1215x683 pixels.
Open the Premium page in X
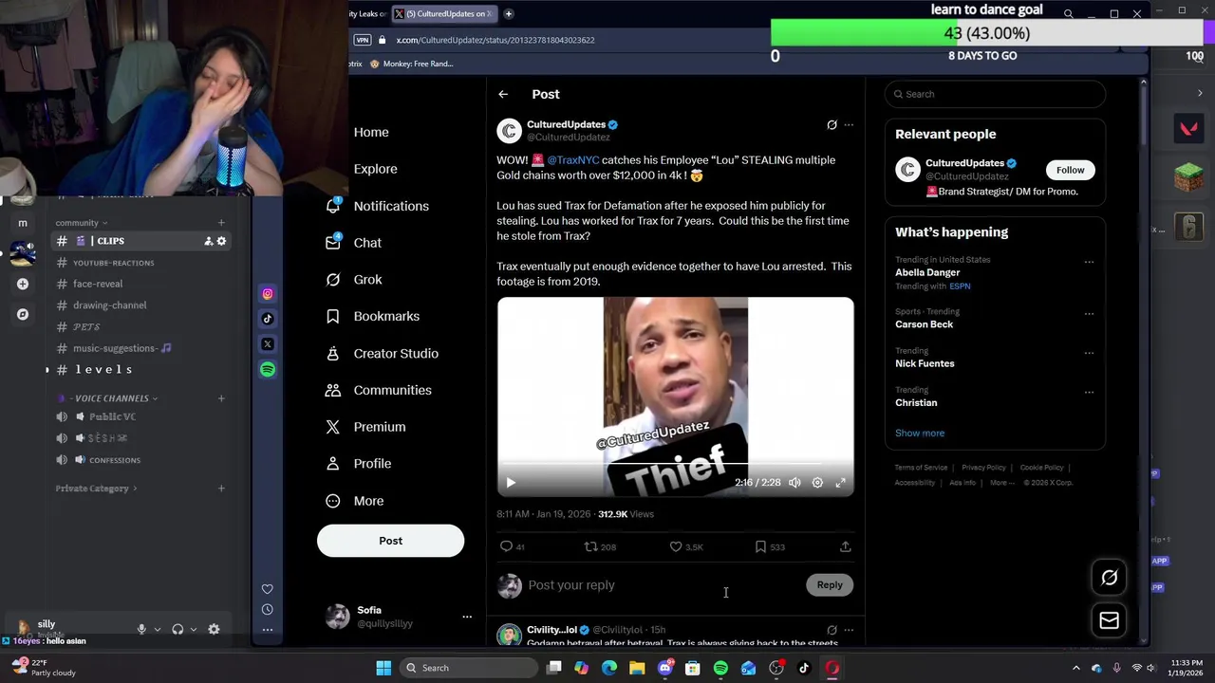click(x=379, y=427)
